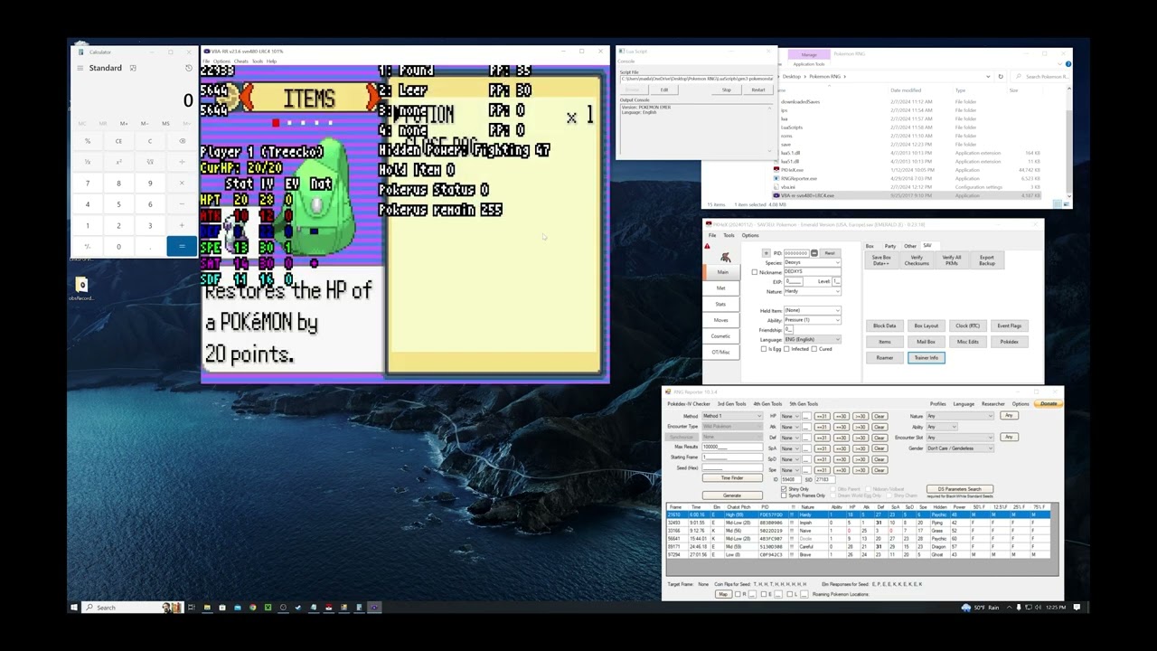Image resolution: width=1157 pixels, height=651 pixels.
Task: Open the Held Item dropdown in PKHeX
Action: pyautogui.click(x=812, y=310)
